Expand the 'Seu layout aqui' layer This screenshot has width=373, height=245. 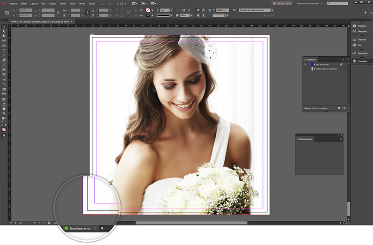tap(315, 64)
